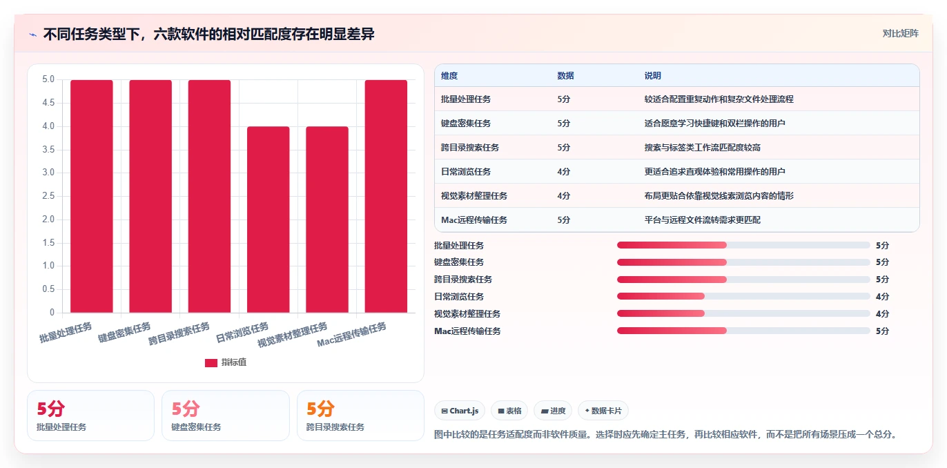Click Mac远程传输任务 cell in the table

(474, 220)
